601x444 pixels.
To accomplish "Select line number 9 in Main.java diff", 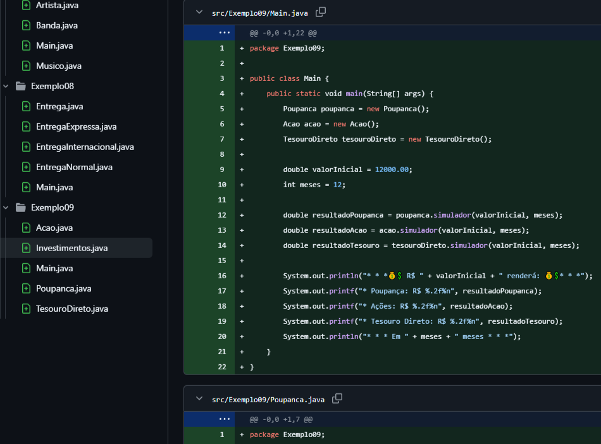I will (x=222, y=170).
